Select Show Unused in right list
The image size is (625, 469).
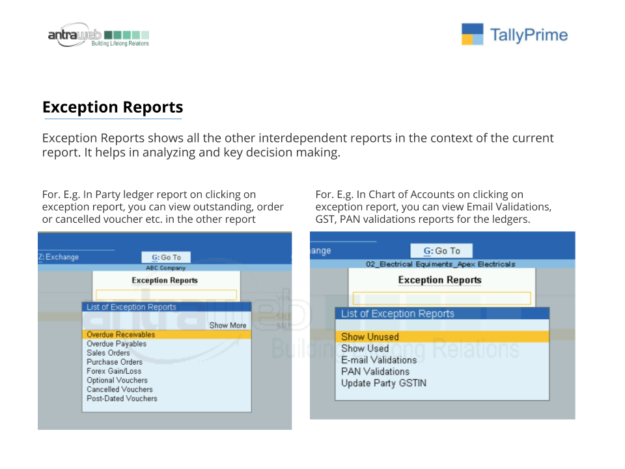[x=442, y=337]
